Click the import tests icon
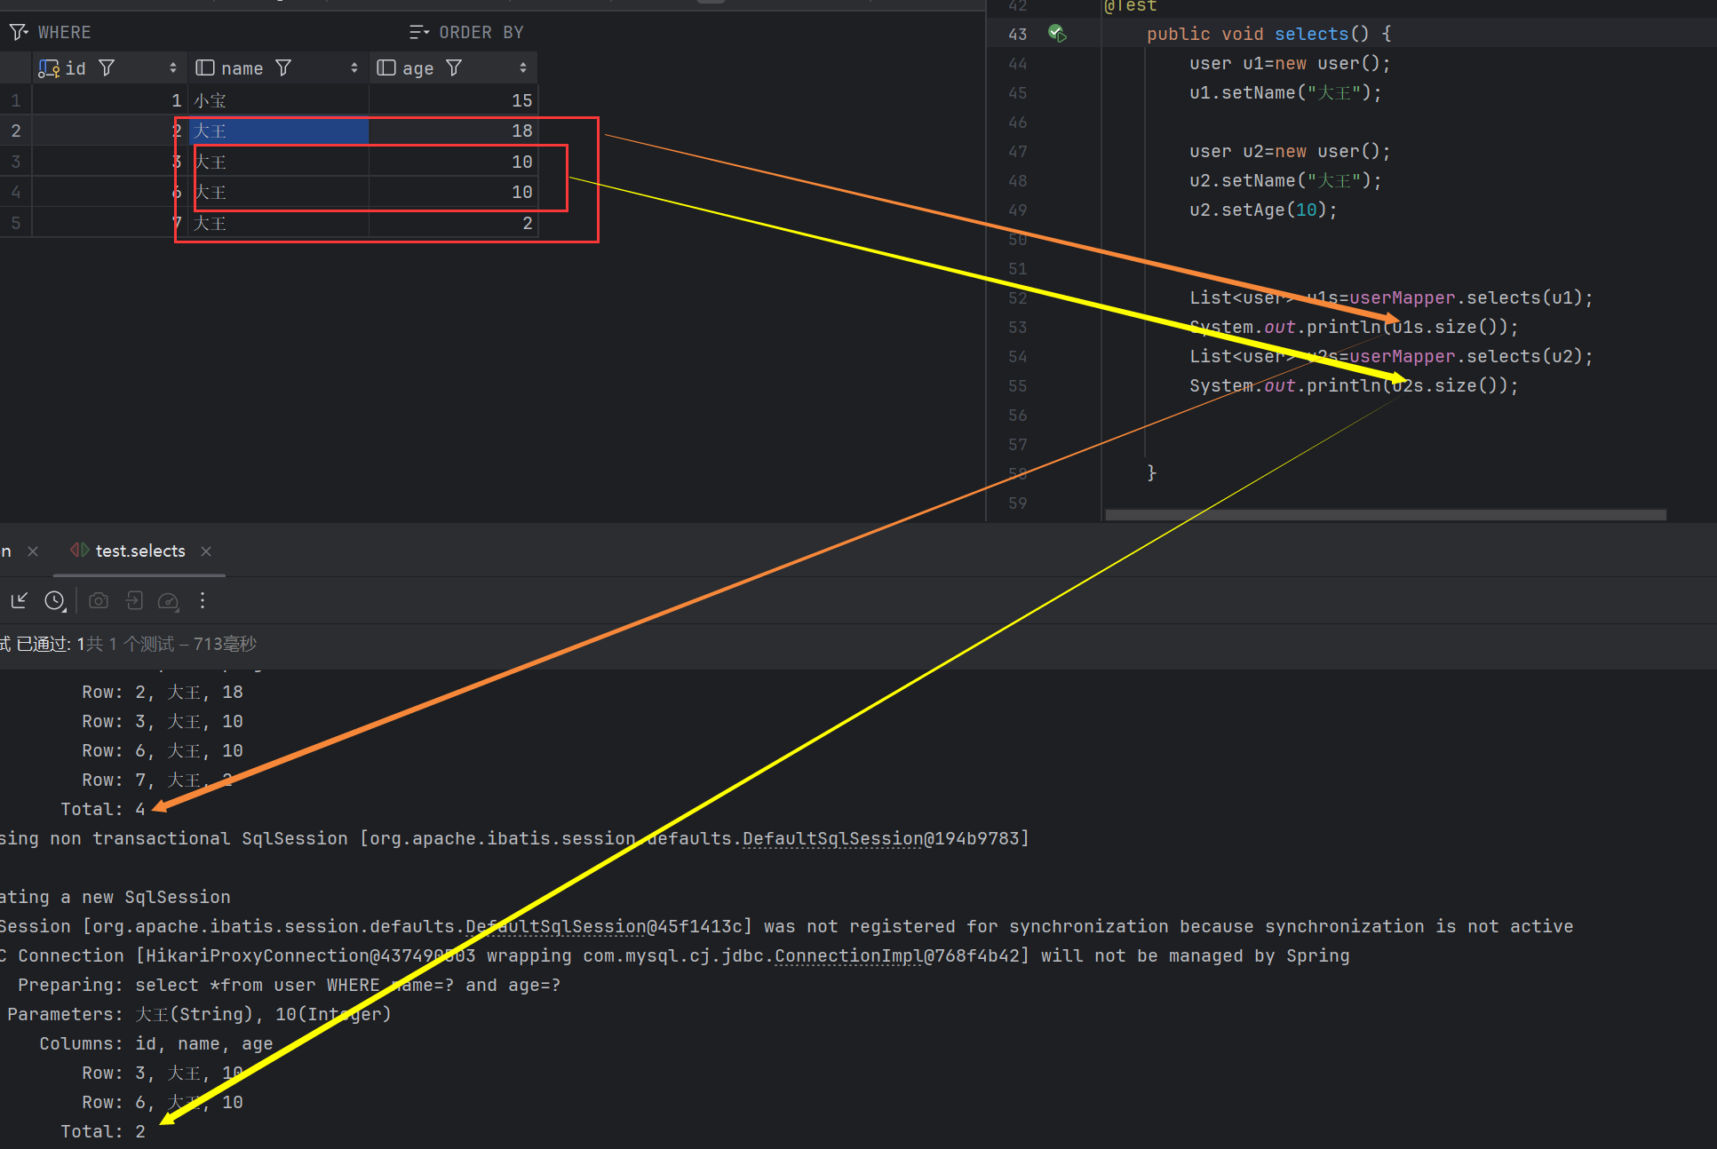Viewport: 1717px width, 1149px height. click(134, 601)
